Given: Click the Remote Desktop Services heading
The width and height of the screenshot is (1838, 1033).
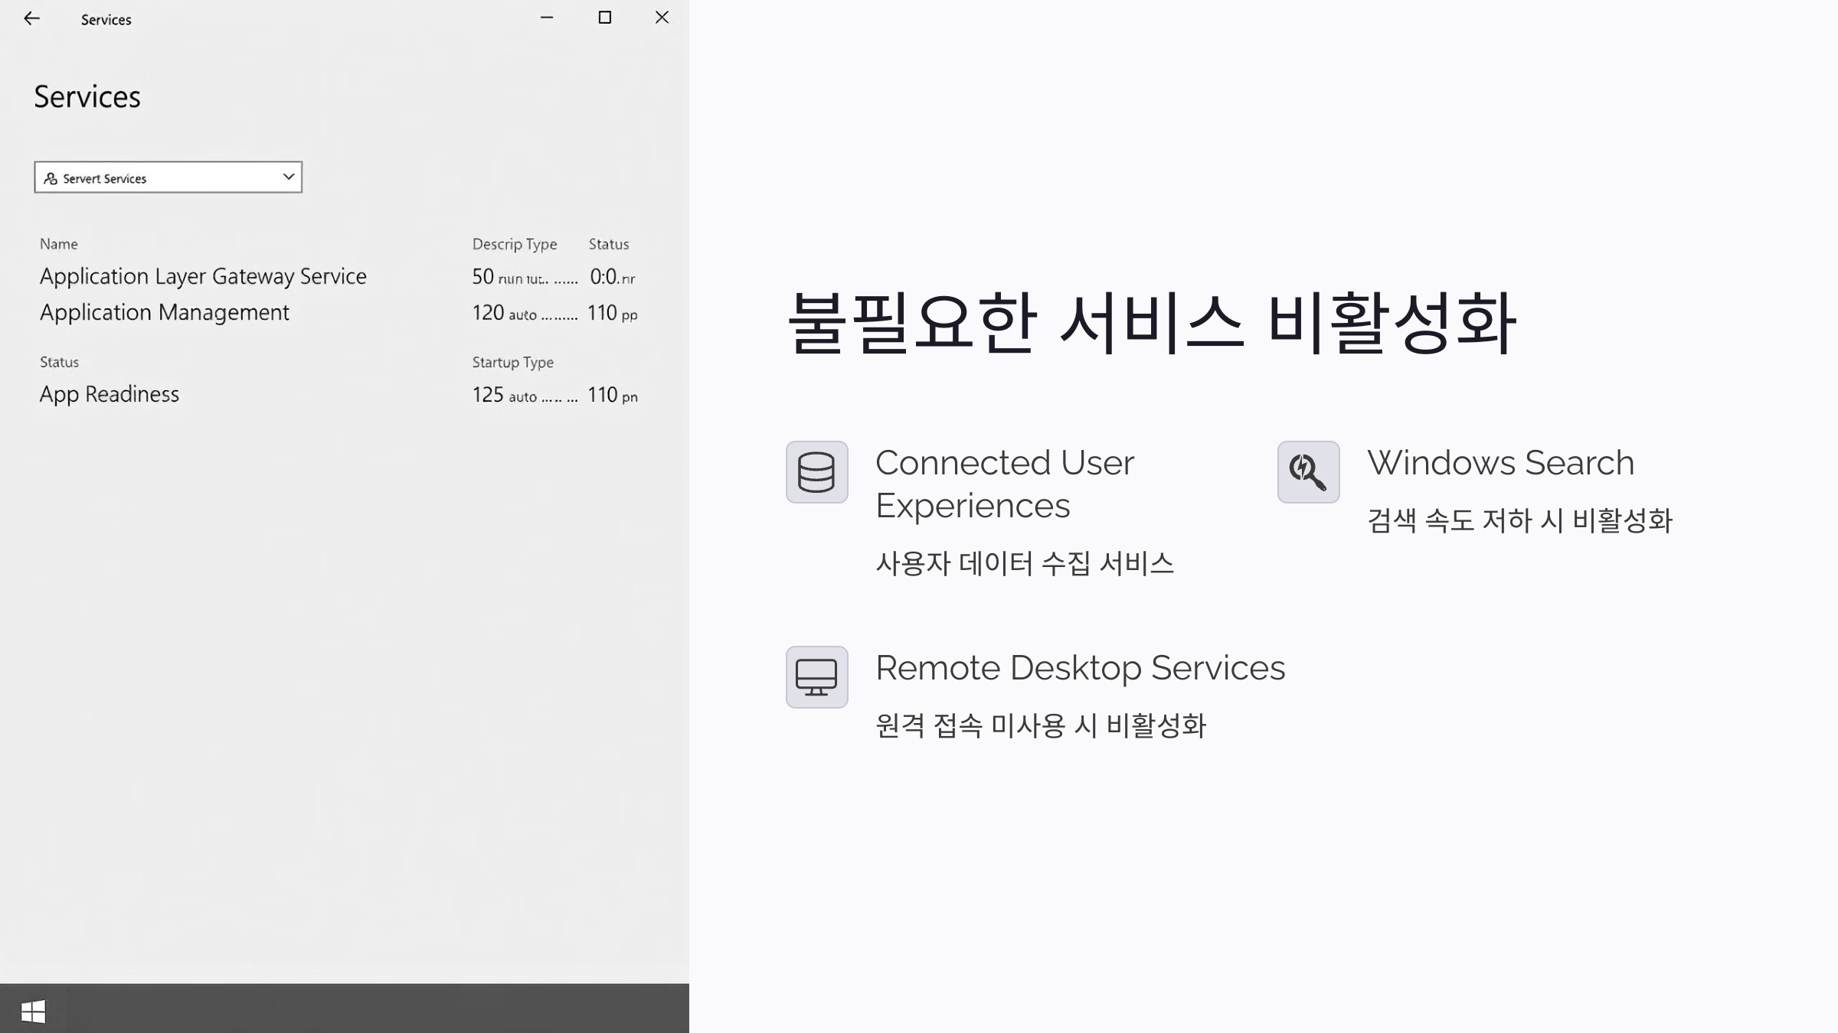Looking at the screenshot, I should coord(1080,668).
